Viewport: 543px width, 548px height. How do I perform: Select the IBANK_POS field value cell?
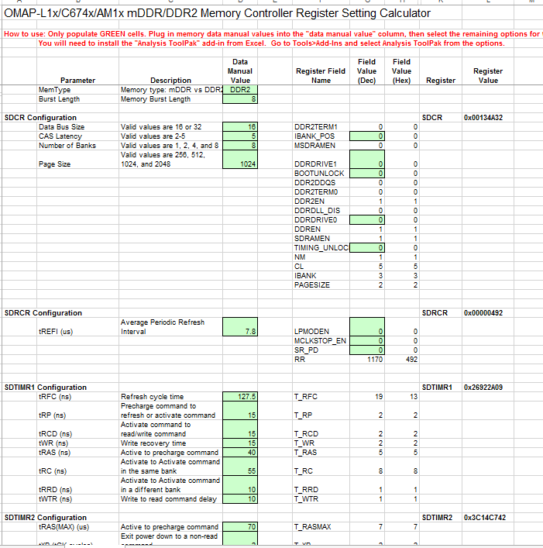[x=367, y=136]
